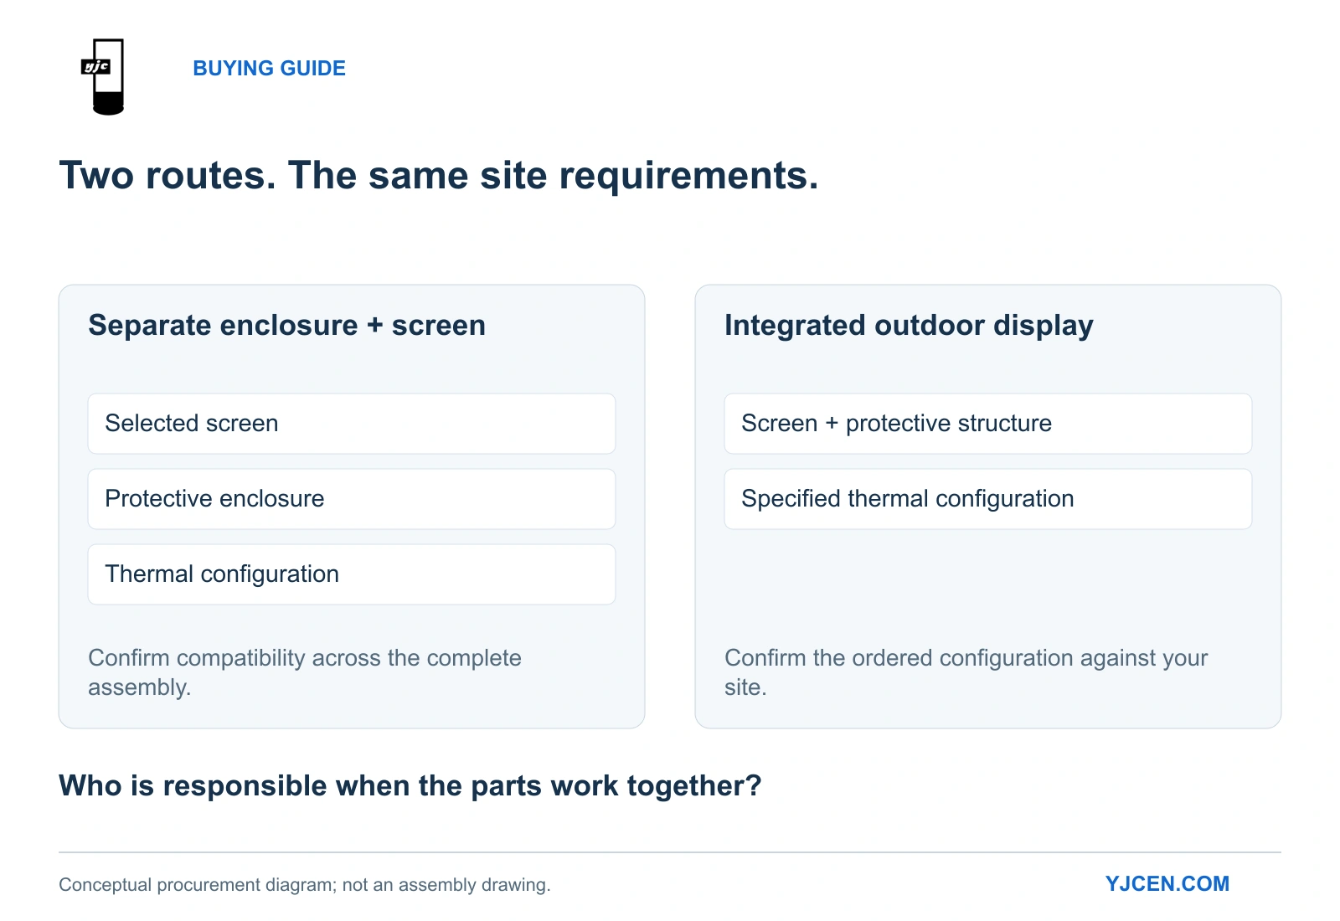Open the YJCEN.COM link
This screenshot has width=1340, height=921.
tap(1167, 884)
